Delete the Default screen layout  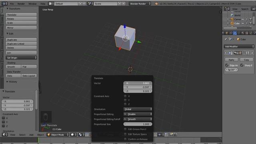[x=84, y=4]
